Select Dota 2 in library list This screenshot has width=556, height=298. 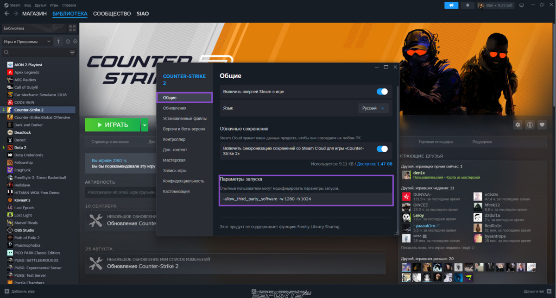coord(20,148)
